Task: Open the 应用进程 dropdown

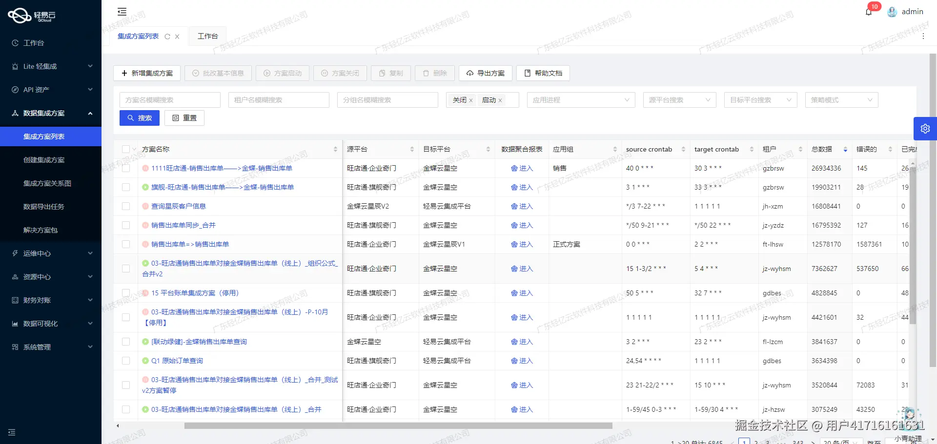Action: pos(581,100)
